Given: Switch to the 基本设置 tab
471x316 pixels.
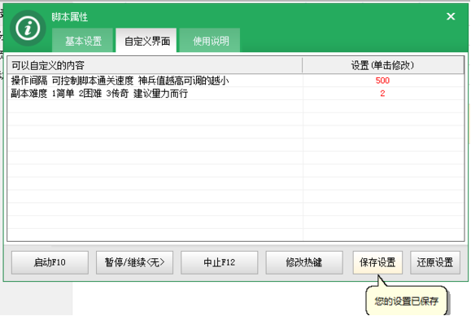Looking at the screenshot, I should tap(83, 41).
